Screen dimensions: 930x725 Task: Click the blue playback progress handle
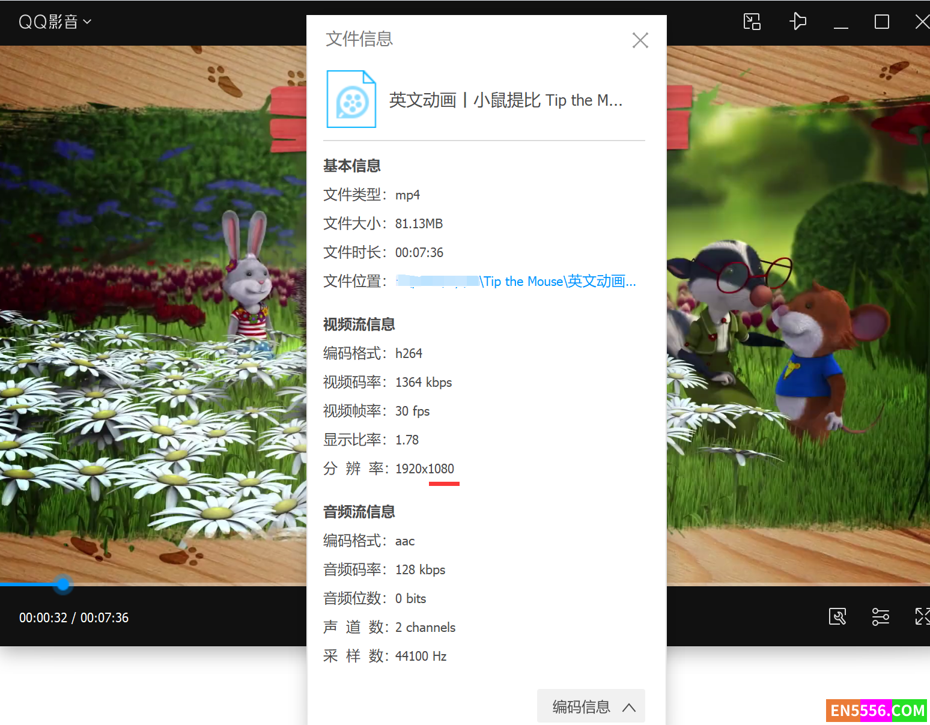click(63, 583)
